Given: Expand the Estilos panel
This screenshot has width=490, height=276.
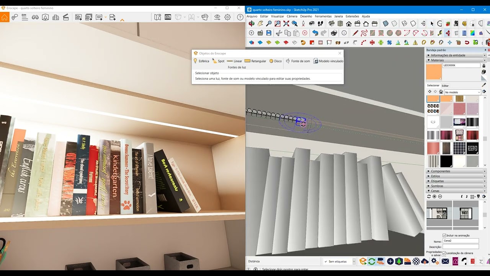Looking at the screenshot, I should point(456,176).
